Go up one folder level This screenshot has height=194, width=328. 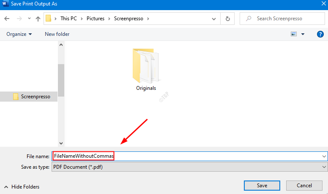click(38, 19)
